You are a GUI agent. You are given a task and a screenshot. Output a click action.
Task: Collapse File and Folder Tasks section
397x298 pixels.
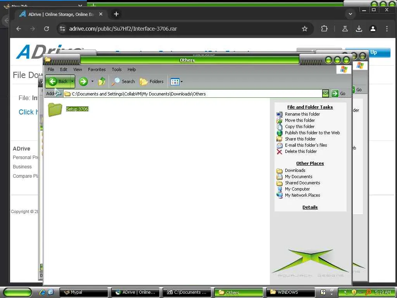pos(310,107)
